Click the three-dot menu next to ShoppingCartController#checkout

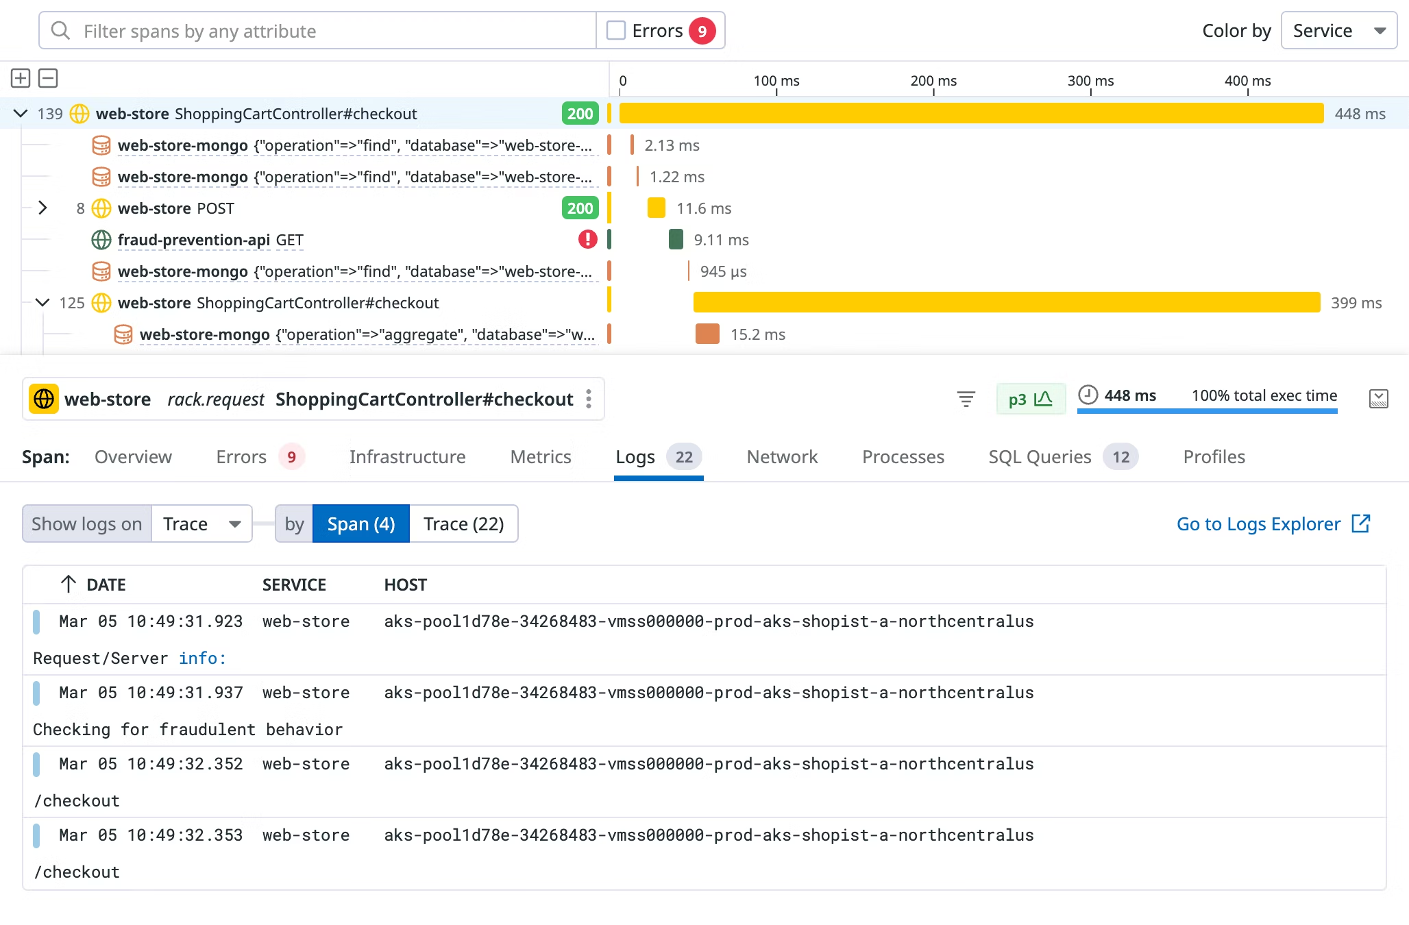coord(589,399)
